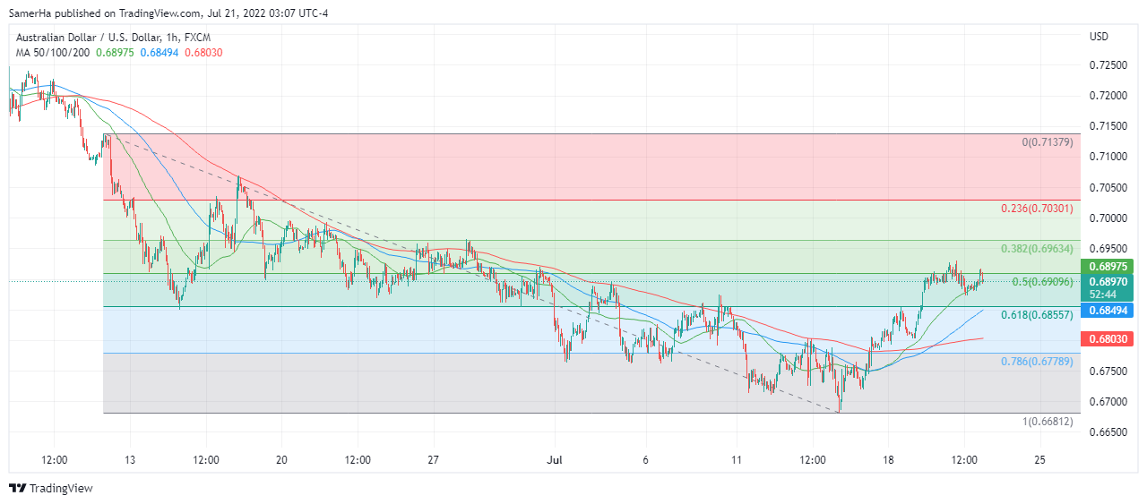Click the 0.618(0.68557) Fibonacci level label
The height and width of the screenshot is (504, 1147).
tap(1036, 316)
